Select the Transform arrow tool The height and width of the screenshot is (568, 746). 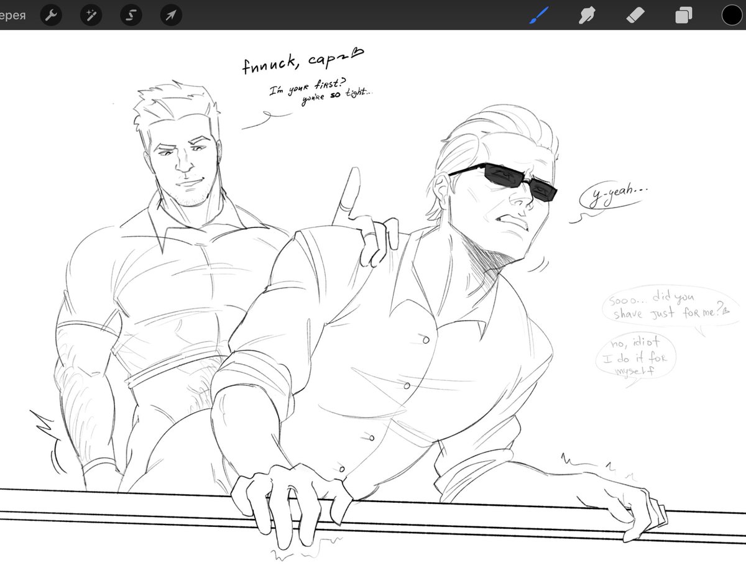[x=170, y=15]
